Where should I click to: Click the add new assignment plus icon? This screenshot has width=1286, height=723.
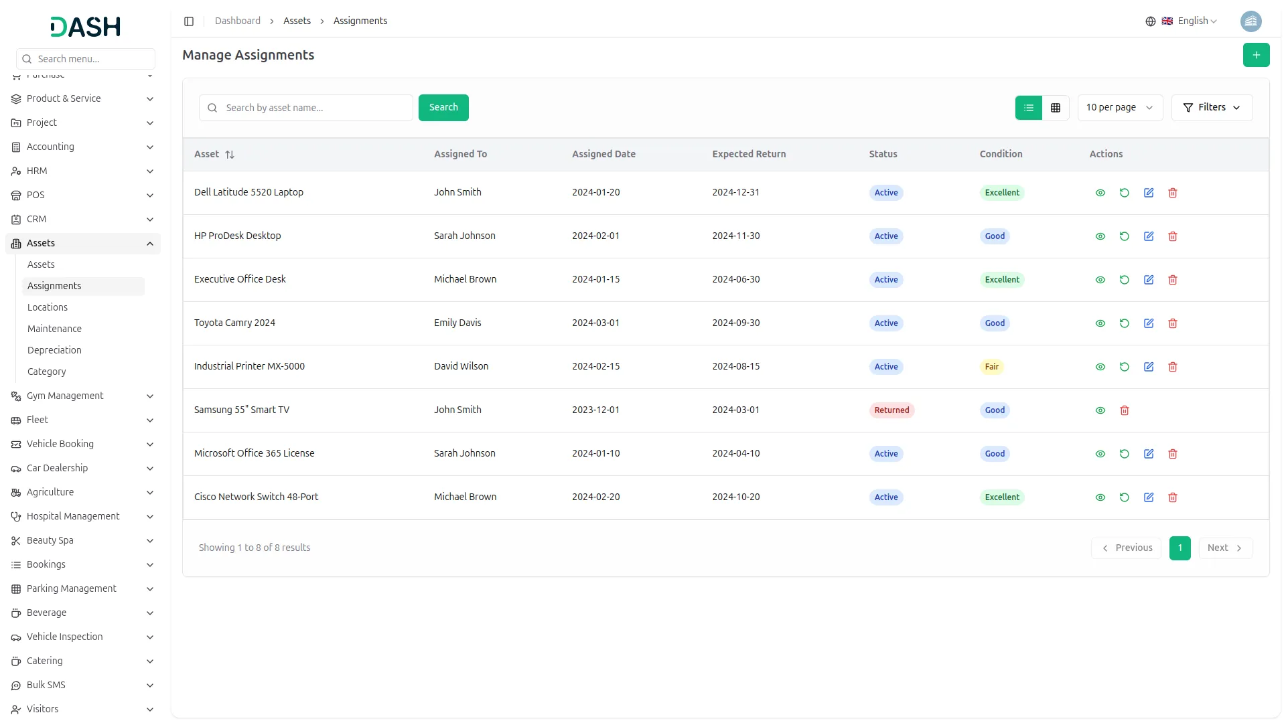tap(1256, 55)
